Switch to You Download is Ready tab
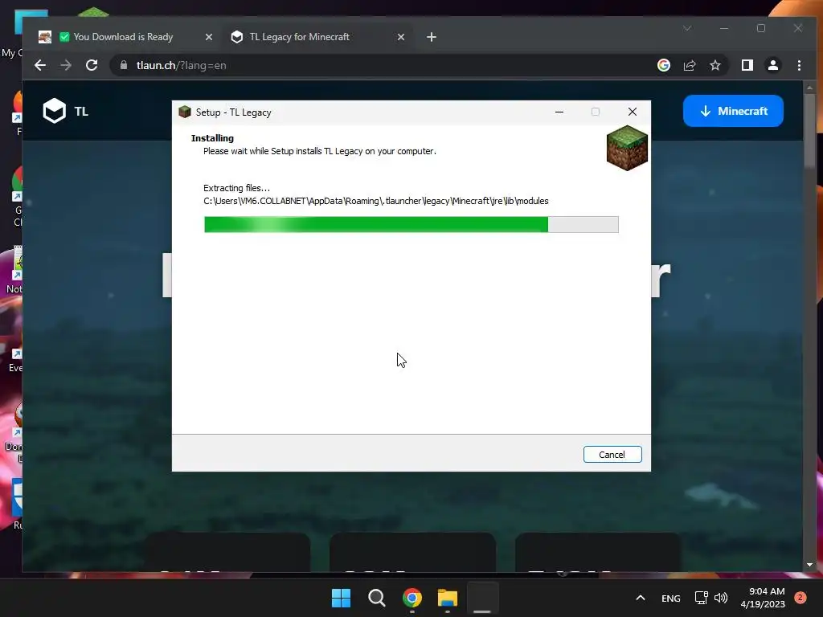 123,37
